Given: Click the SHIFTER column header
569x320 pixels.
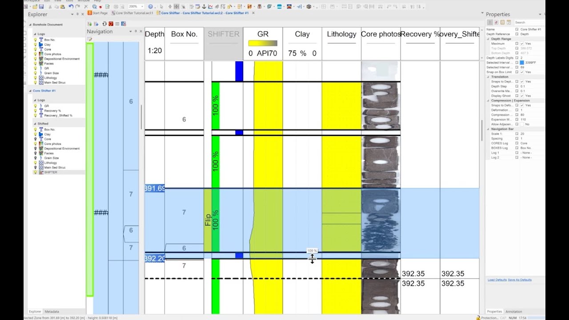Looking at the screenshot, I should (x=224, y=44).
